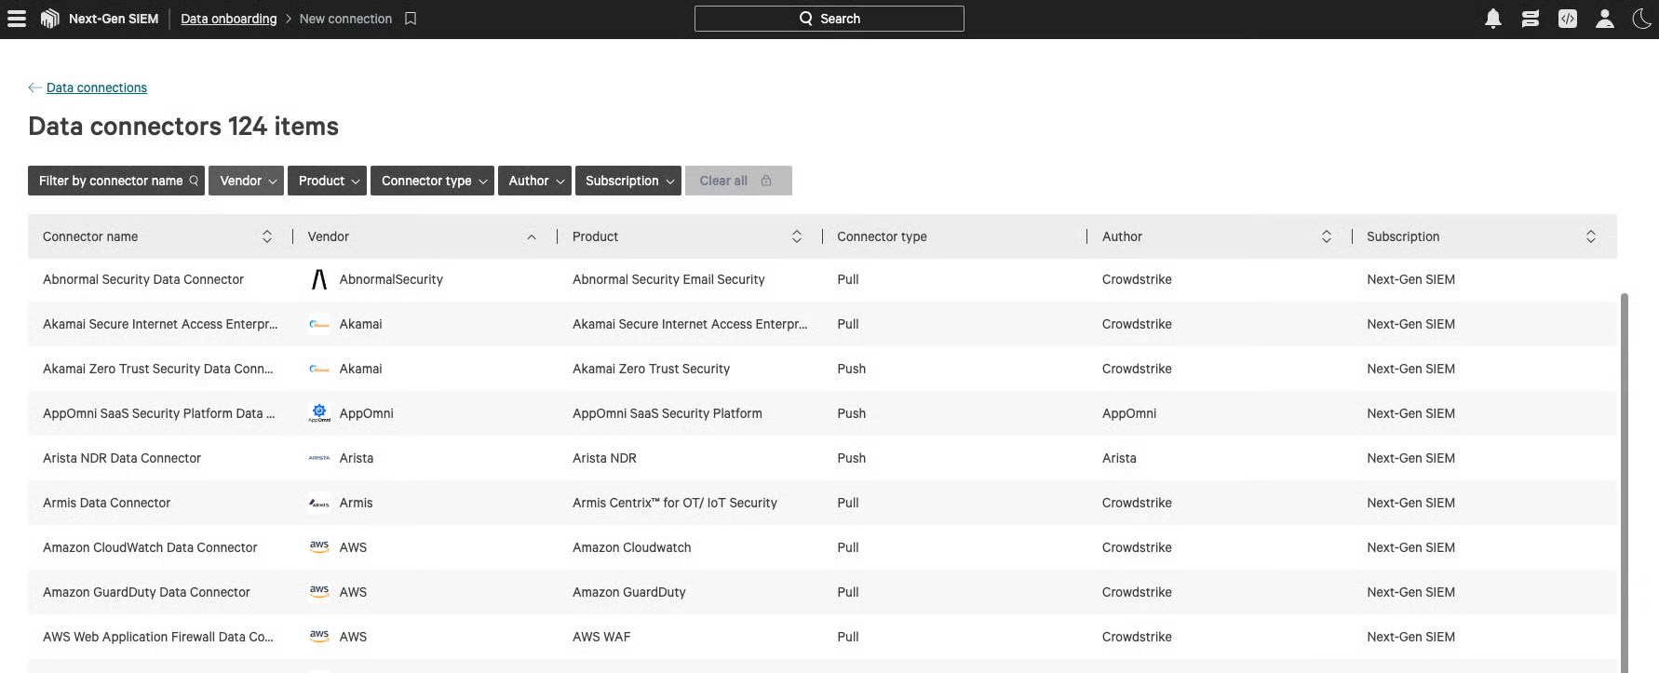Toggle sort order on Vendor column
Viewport: 1659px width, 673px height.
click(x=531, y=236)
